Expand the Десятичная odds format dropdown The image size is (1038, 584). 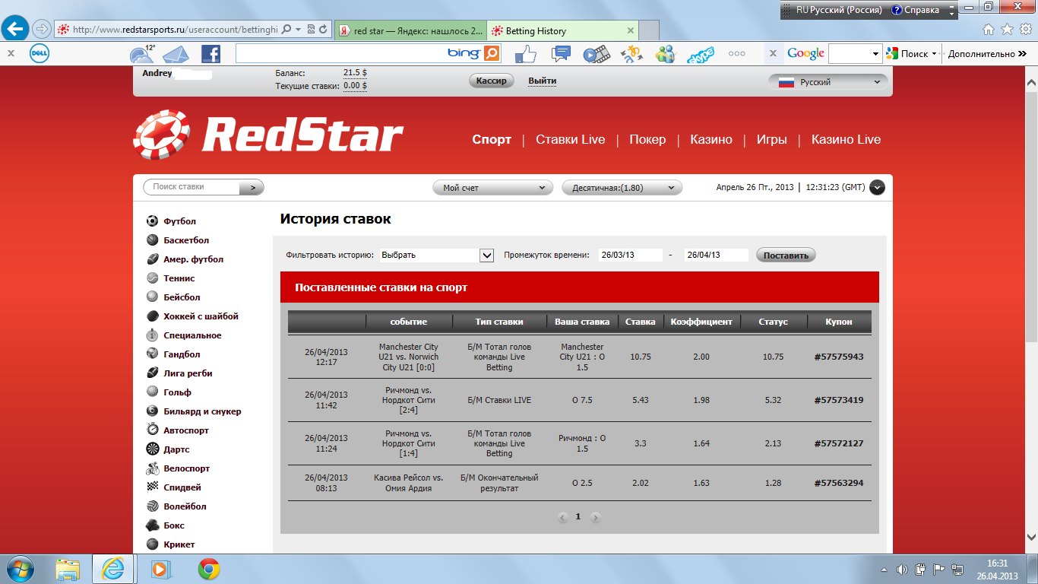(x=622, y=188)
